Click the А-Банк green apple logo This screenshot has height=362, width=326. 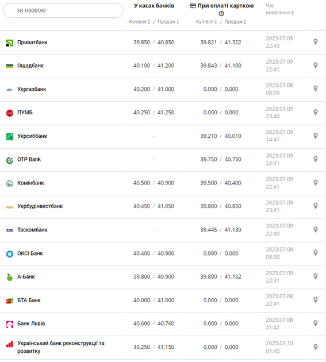[x=9, y=277]
